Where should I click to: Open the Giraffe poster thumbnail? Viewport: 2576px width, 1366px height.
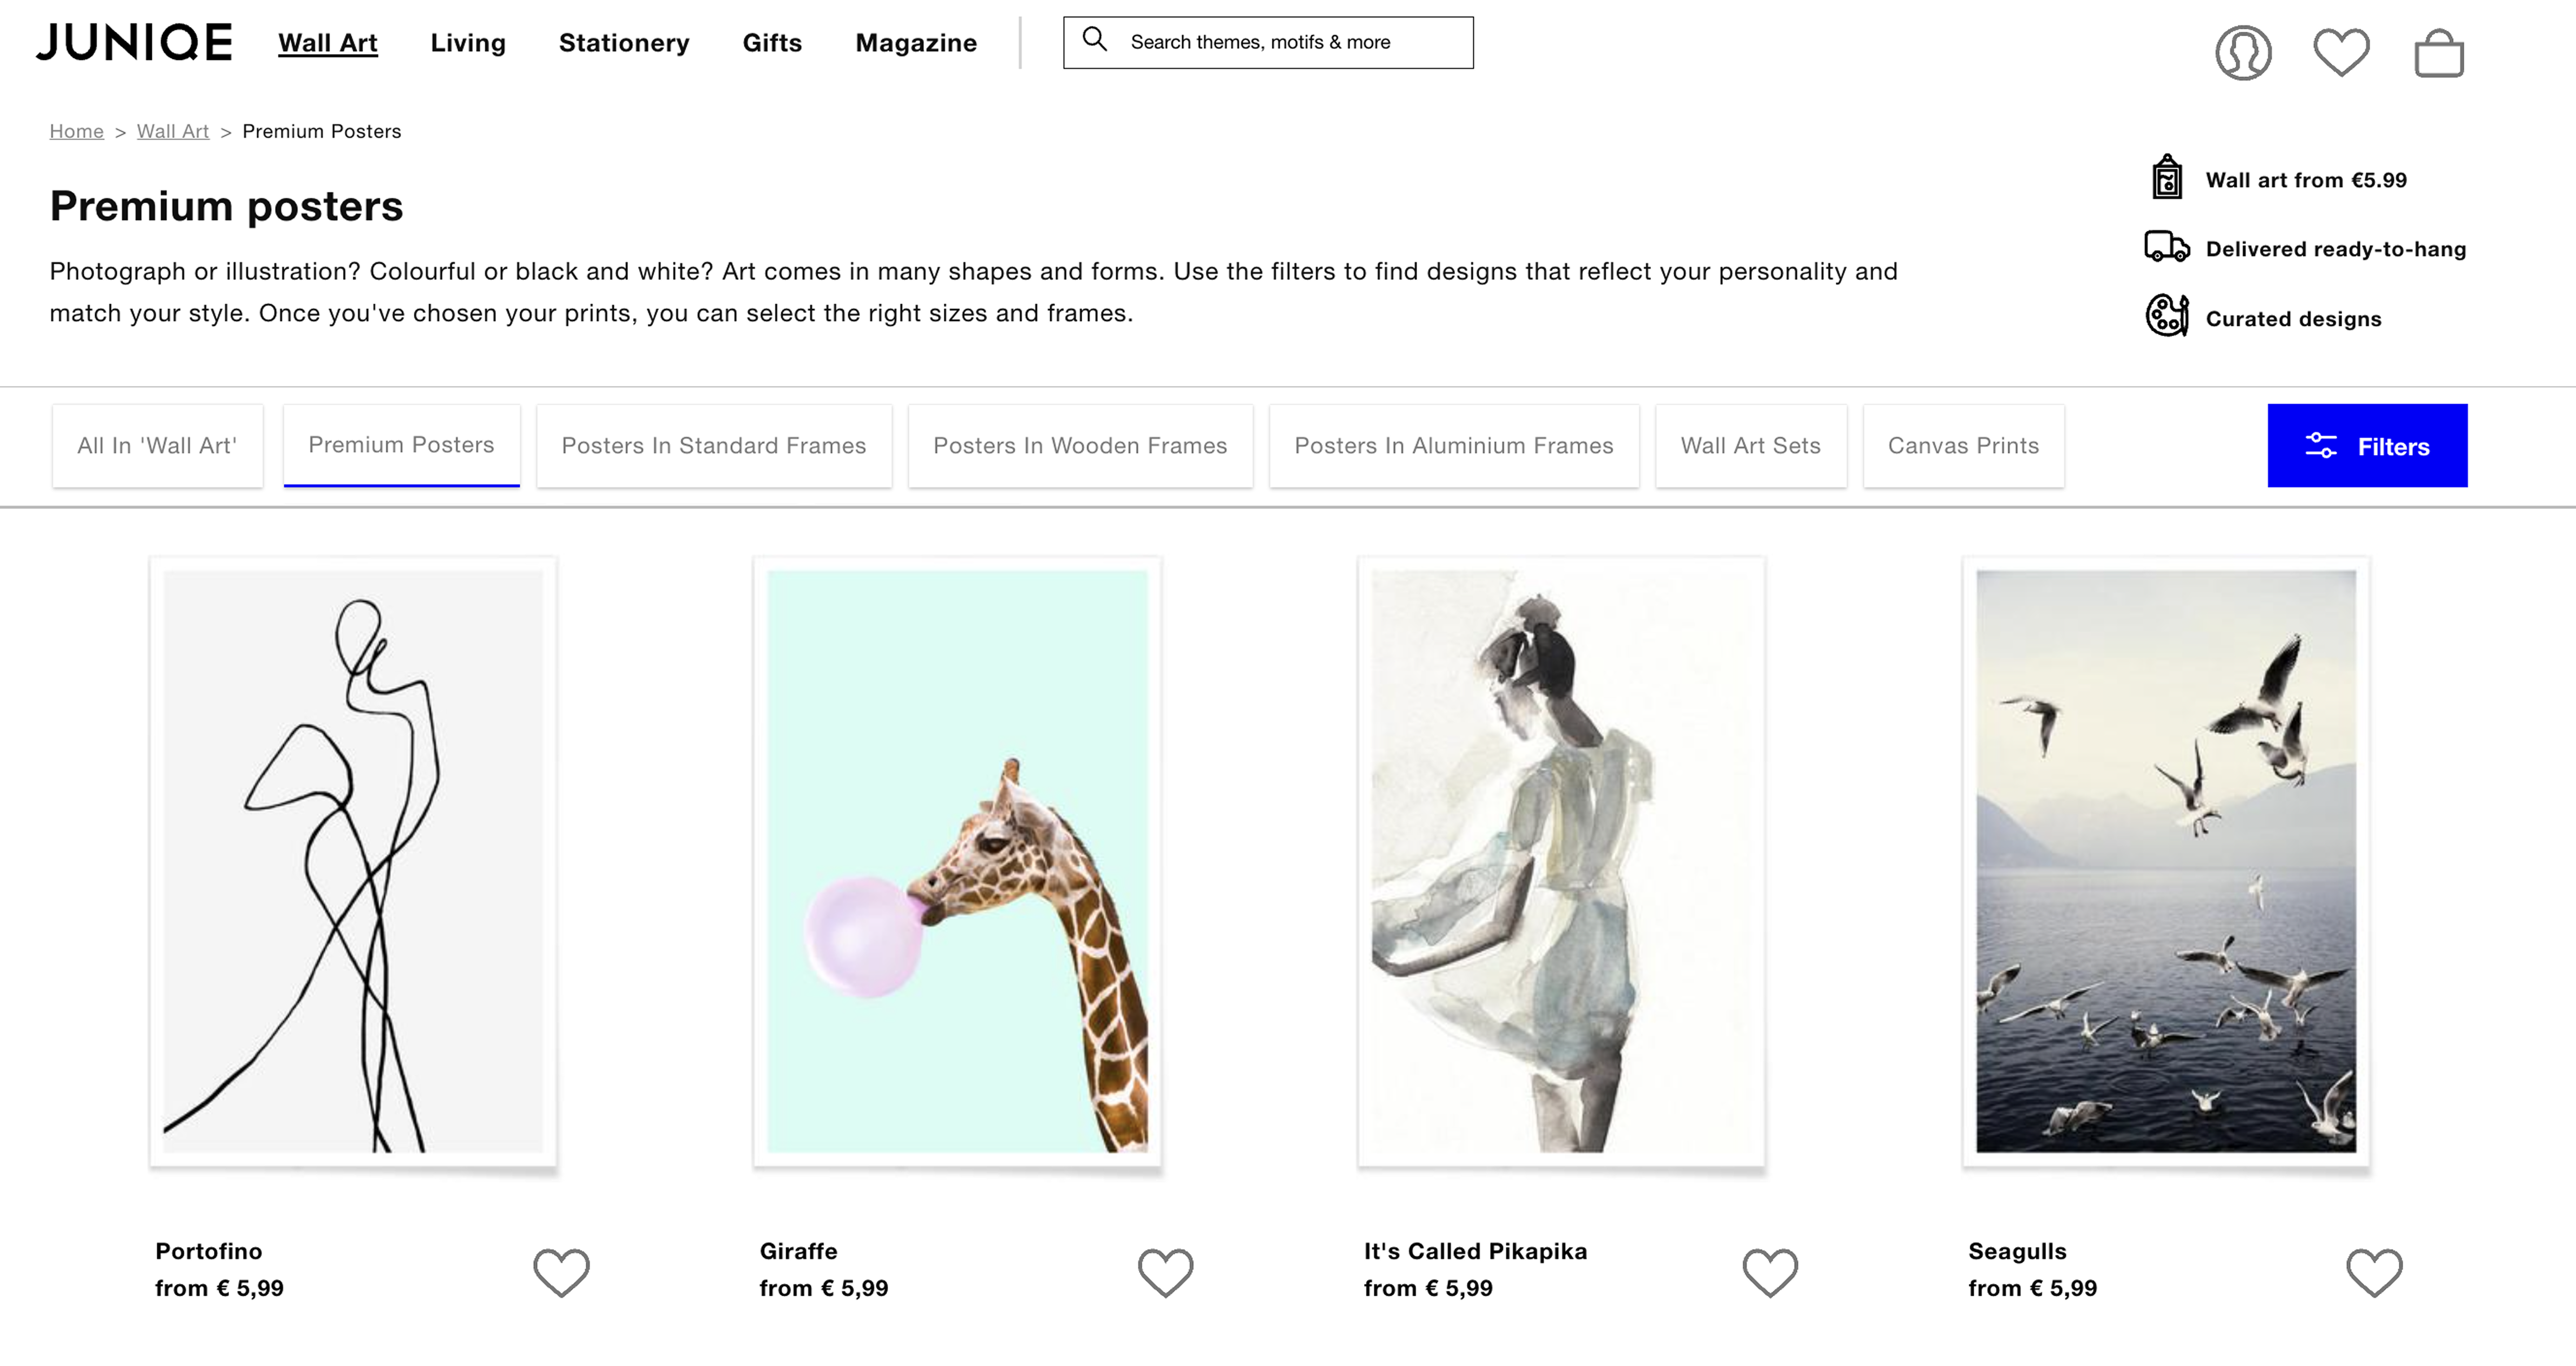click(957, 861)
